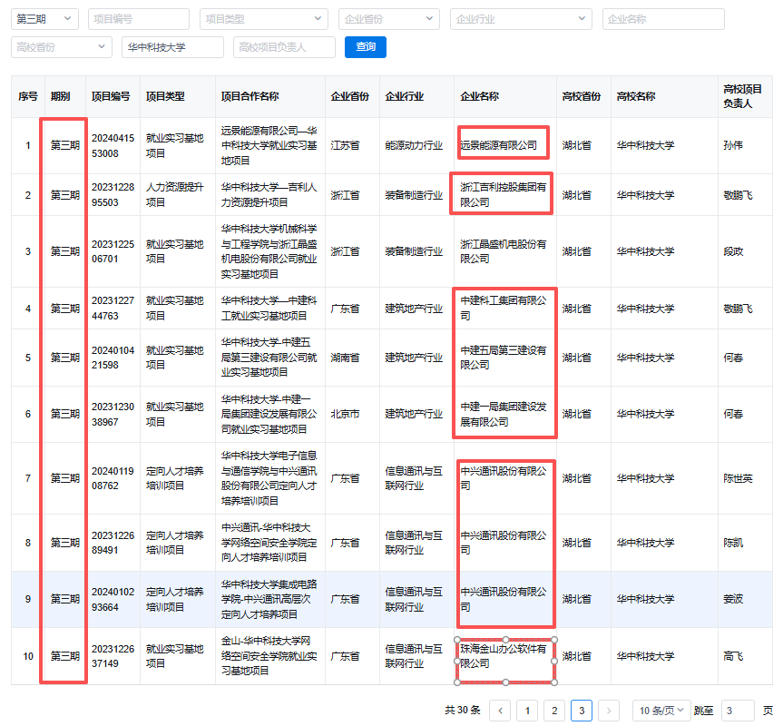Image resolution: width=783 pixels, height=726 pixels.
Task: Open the 10 条/页 page size dropdown
Action: coord(661,711)
